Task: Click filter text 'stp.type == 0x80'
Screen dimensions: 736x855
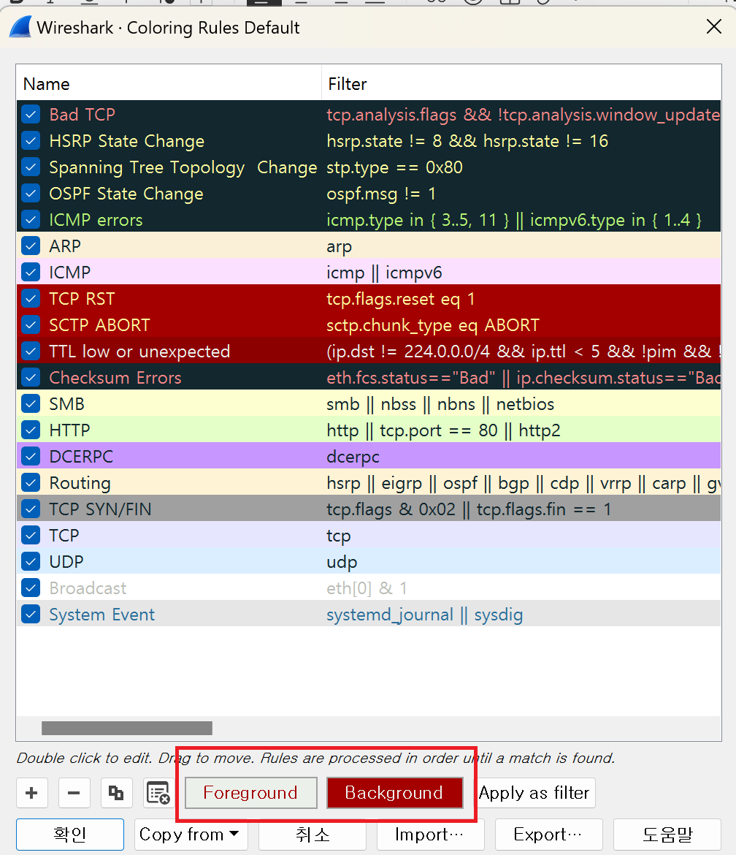Action: (394, 167)
